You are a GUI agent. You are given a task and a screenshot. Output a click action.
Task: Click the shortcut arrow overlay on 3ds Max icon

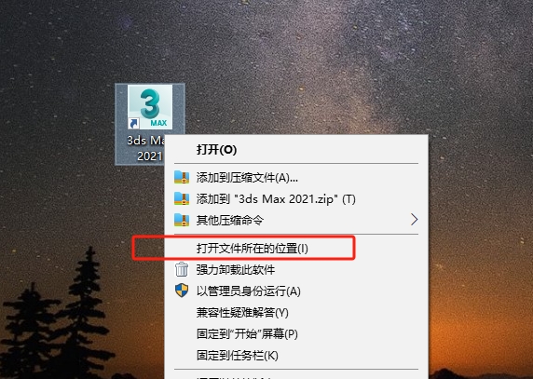pos(133,123)
